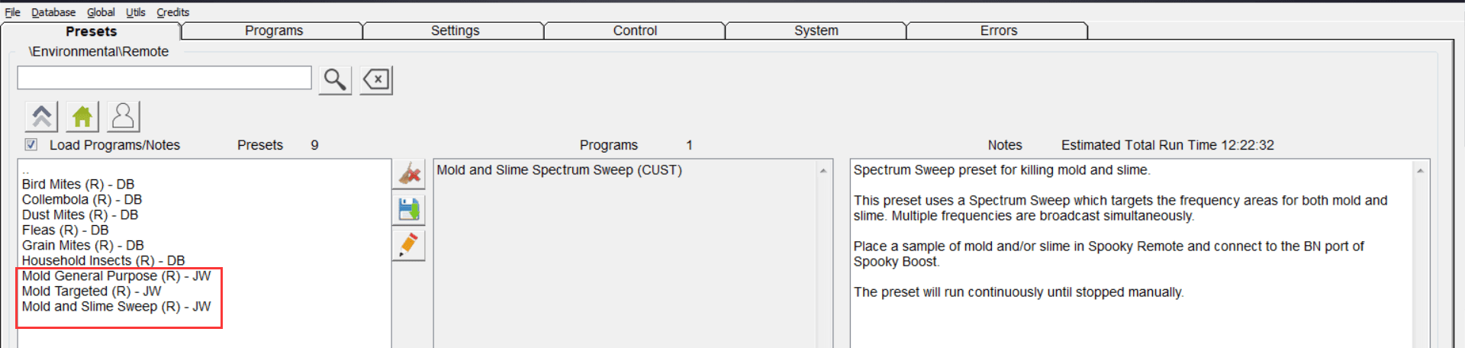Click the magnifying glass search icon
Screen dimensions: 1465x348
[x=334, y=79]
